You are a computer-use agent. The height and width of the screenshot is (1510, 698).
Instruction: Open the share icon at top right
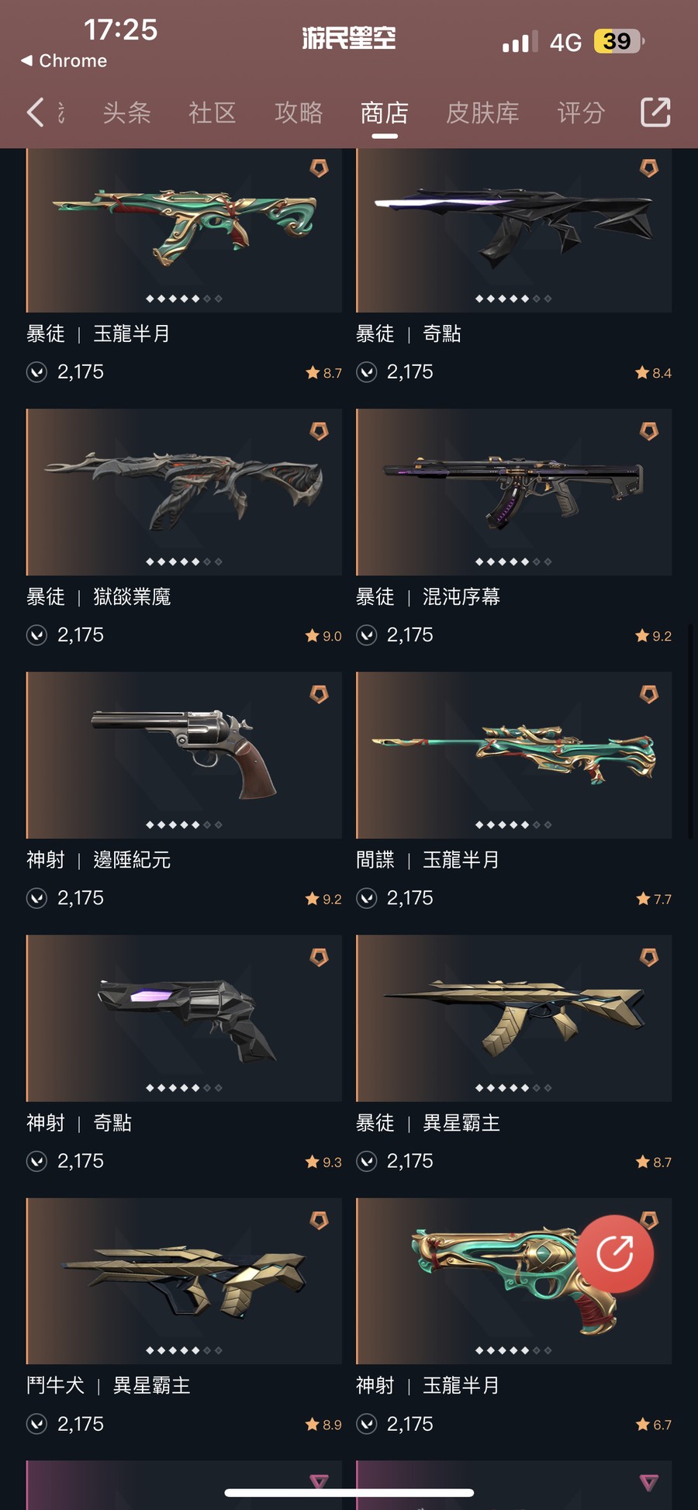655,112
